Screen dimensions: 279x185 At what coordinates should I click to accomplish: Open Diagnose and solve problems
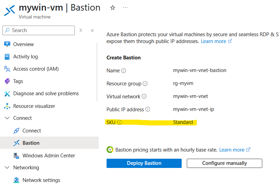tap(46, 94)
